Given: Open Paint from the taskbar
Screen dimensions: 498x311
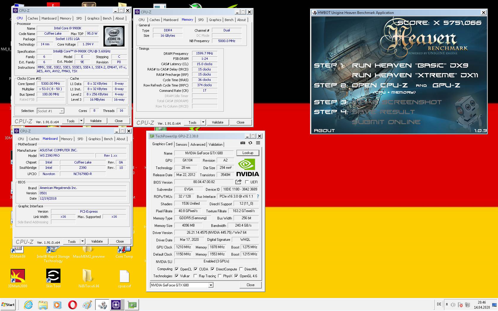Looking at the screenshot, I should 87,305.
